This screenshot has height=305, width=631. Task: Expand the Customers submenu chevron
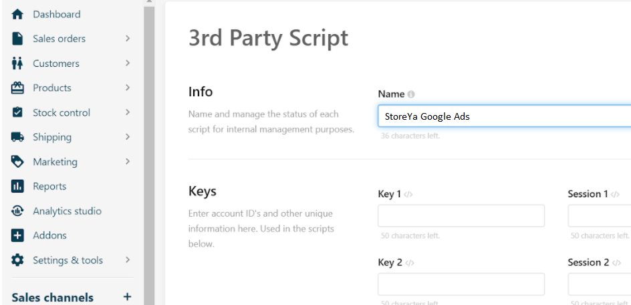[127, 64]
